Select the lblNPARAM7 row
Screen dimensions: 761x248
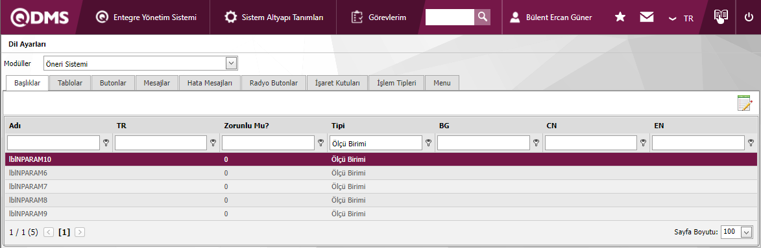pyautogui.click(x=380, y=186)
